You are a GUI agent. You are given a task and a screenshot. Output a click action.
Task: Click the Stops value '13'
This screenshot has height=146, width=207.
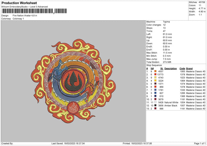[164, 28]
